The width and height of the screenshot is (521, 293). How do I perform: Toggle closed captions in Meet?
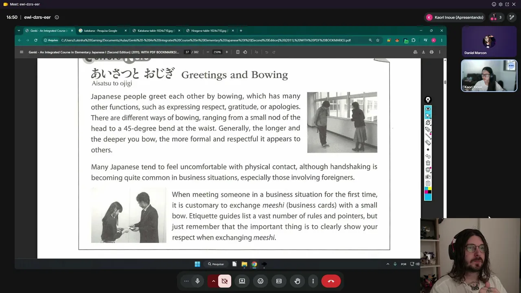279,281
